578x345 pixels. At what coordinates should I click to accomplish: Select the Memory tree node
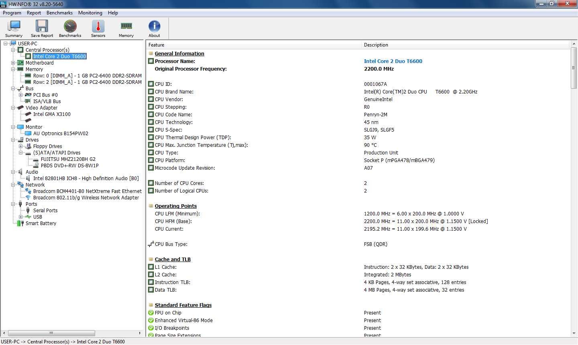(x=34, y=69)
